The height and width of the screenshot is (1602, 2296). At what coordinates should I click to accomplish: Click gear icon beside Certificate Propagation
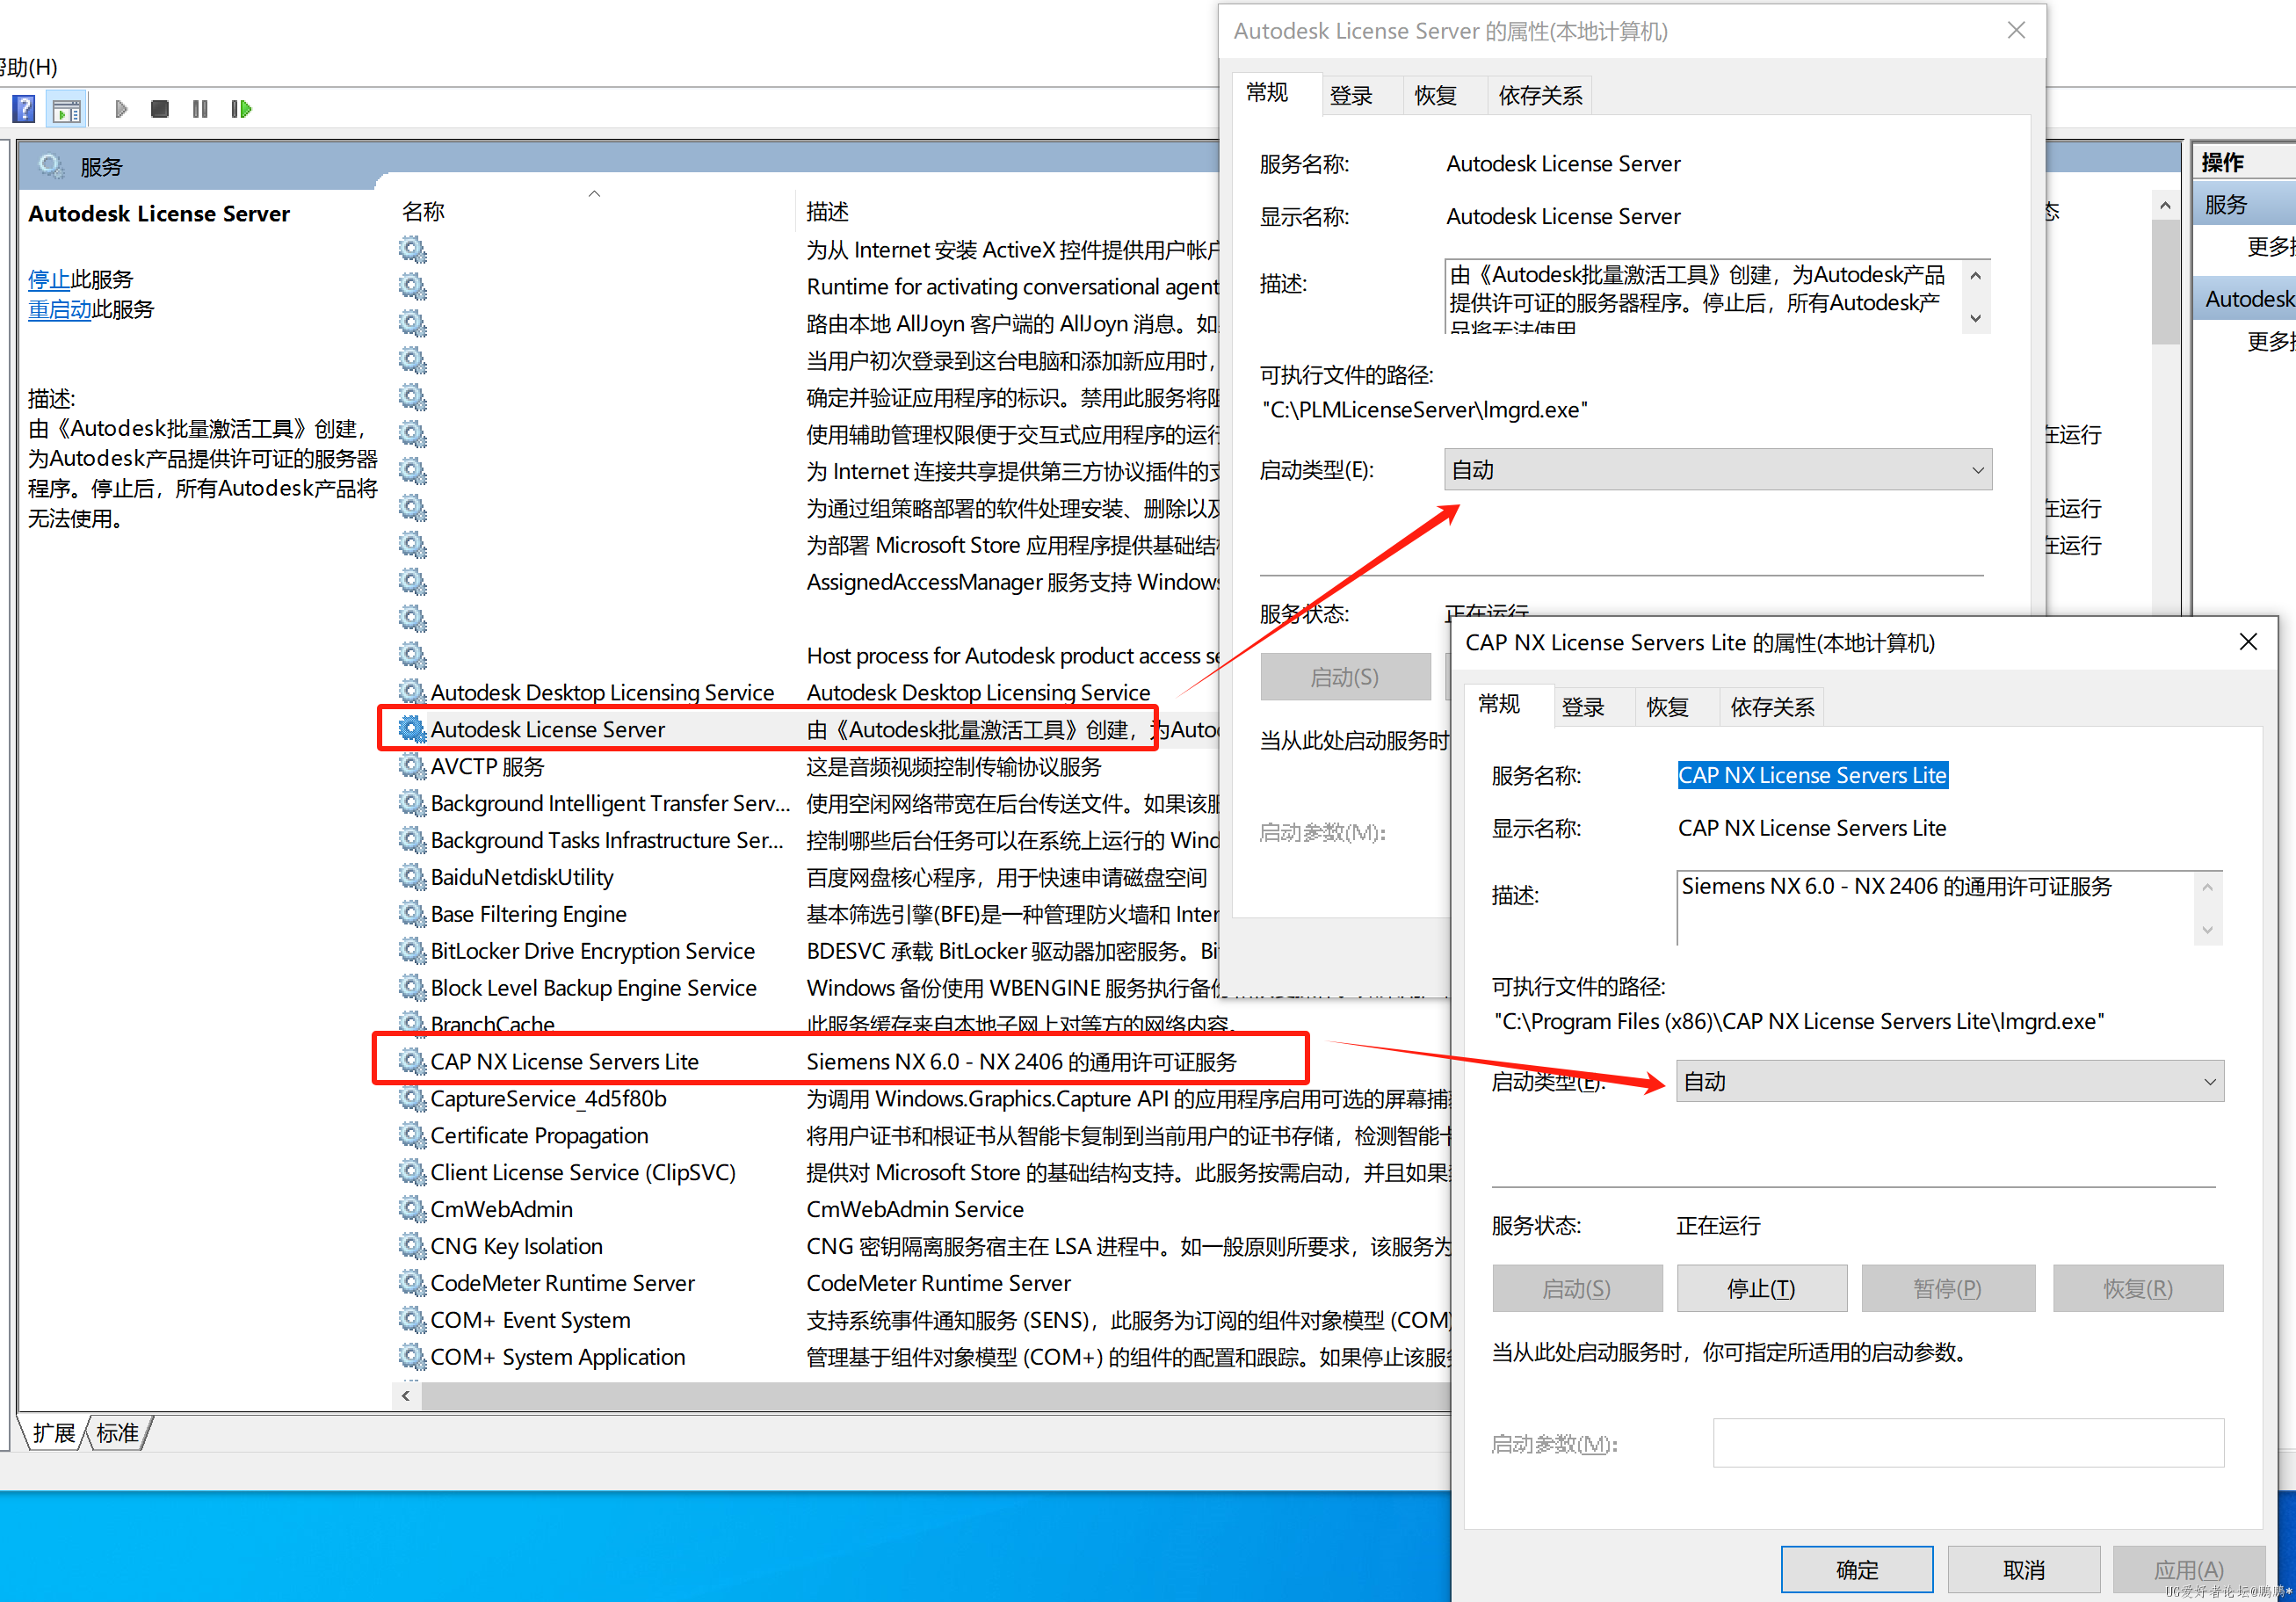click(412, 1135)
